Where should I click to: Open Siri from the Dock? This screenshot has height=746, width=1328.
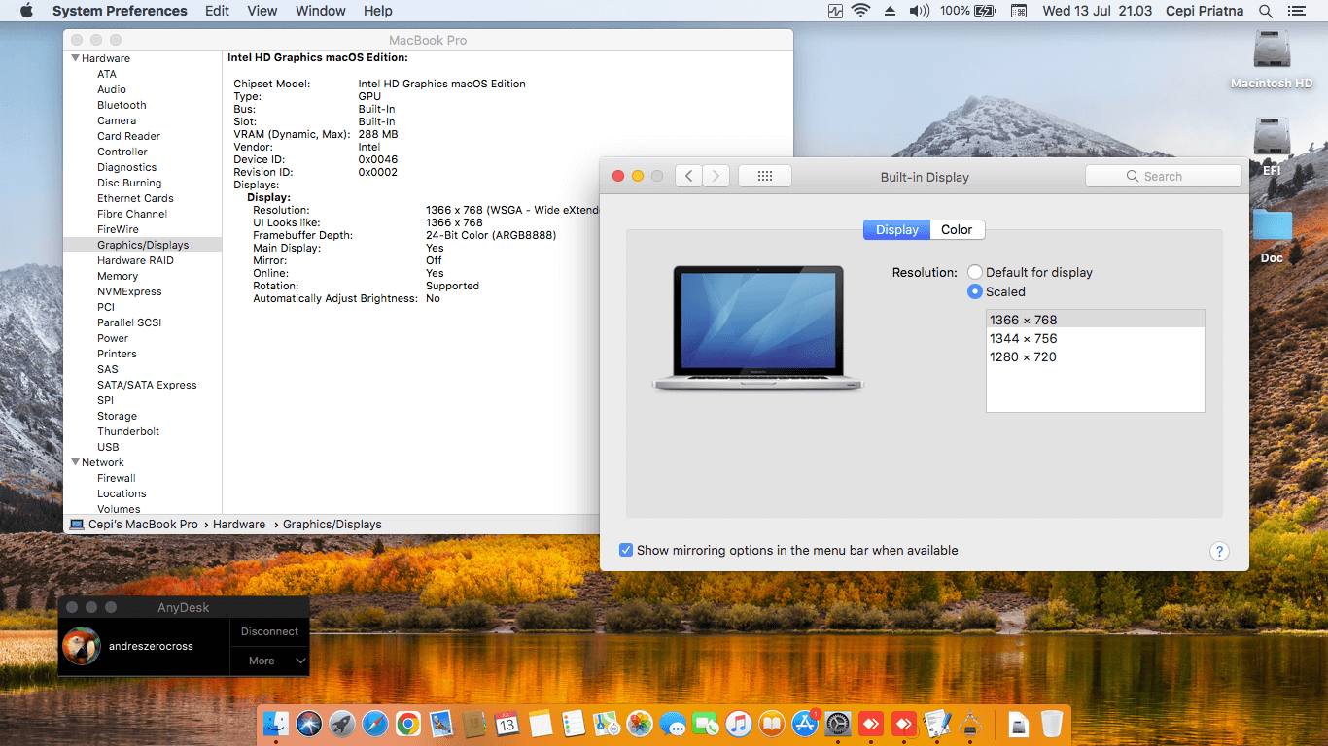(308, 724)
